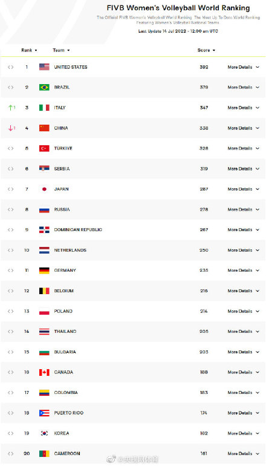Click the Cameroon flag icon
Image resolution: width=266 pixels, height=466 pixels.
44,453
